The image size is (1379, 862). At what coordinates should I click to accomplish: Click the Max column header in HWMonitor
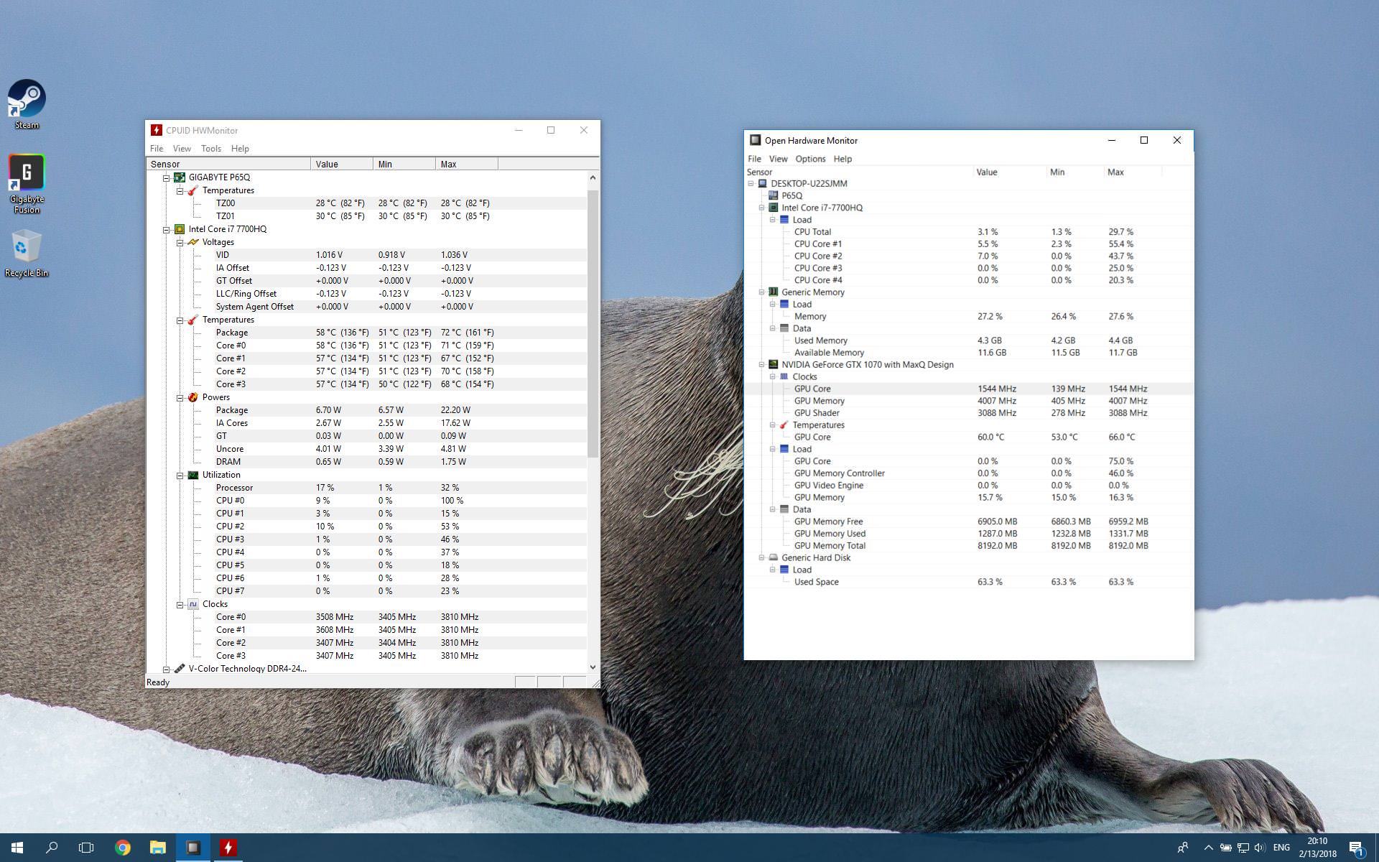click(x=467, y=164)
